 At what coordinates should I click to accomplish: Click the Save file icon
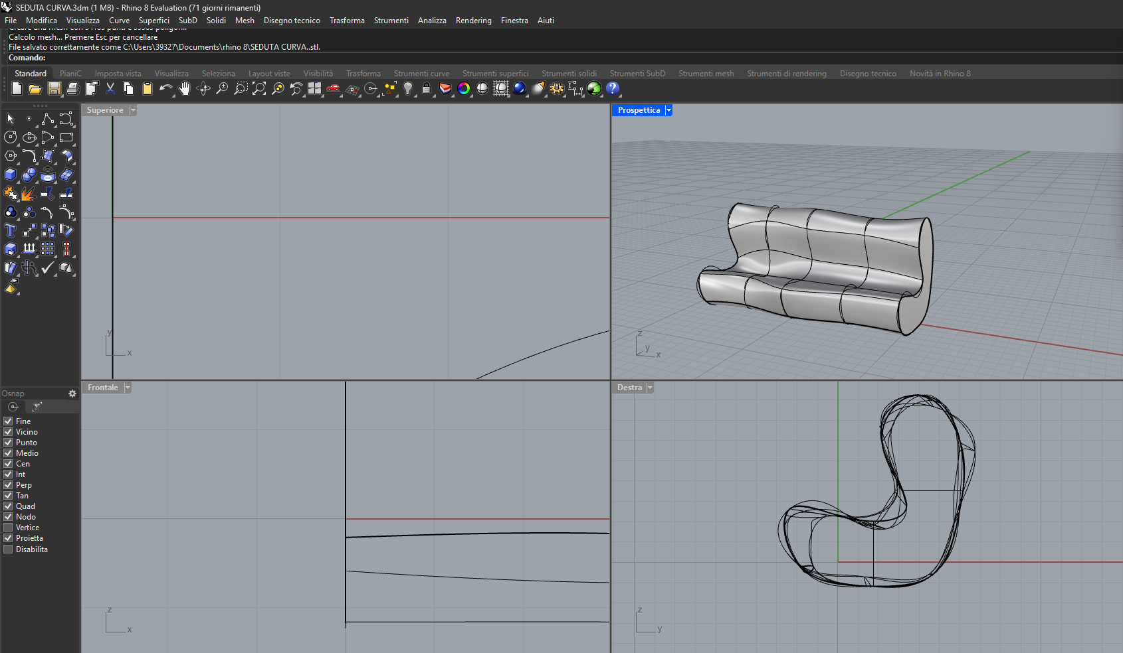(54, 89)
